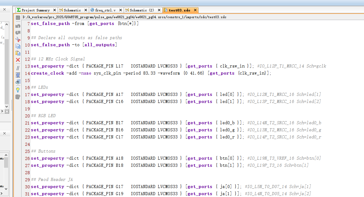The image size is (364, 197).
Task: Click the Save file icon in editor toolbar
Action: [18, 18]
